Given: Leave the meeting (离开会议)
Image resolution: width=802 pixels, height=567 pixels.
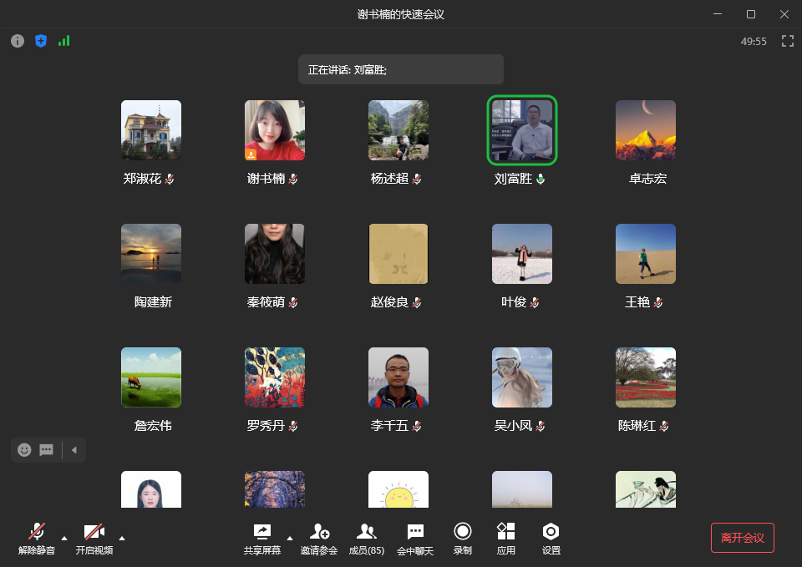Looking at the screenshot, I should tap(742, 538).
